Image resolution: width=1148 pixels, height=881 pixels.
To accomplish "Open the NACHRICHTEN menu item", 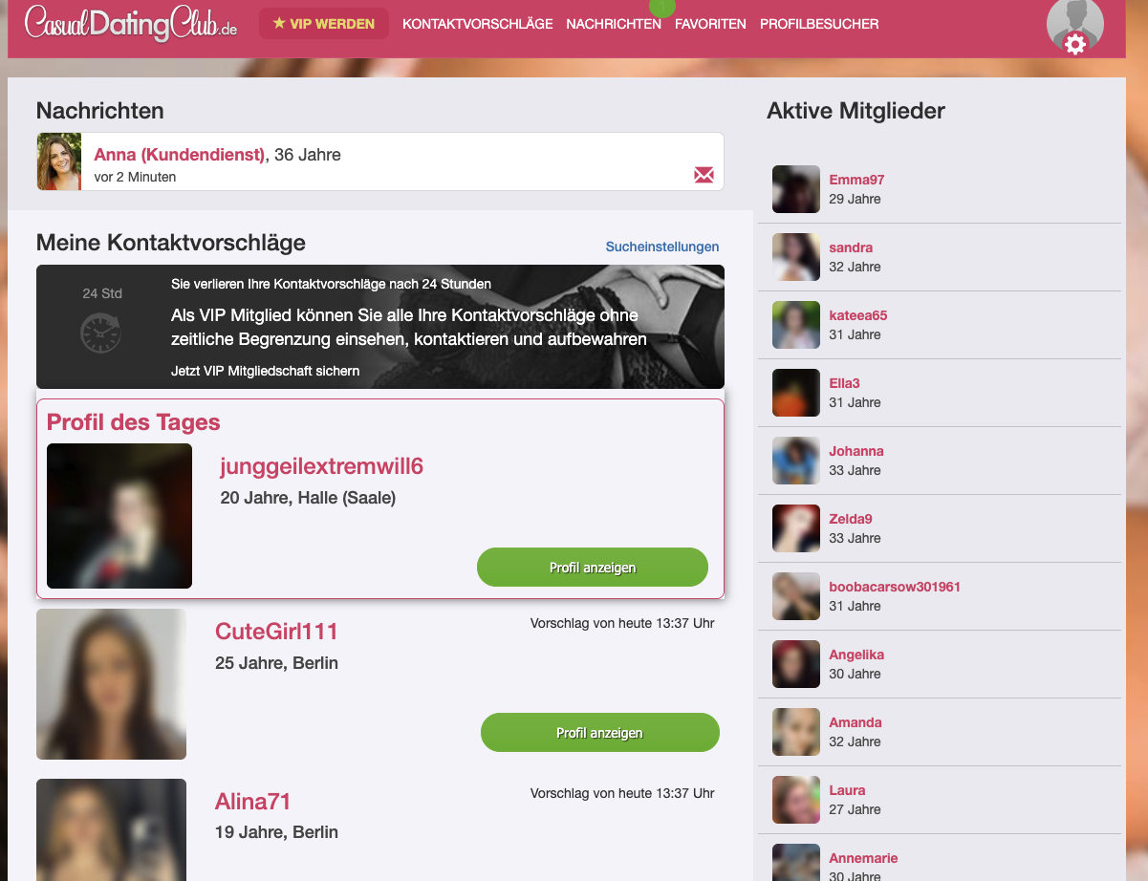I will coord(614,24).
